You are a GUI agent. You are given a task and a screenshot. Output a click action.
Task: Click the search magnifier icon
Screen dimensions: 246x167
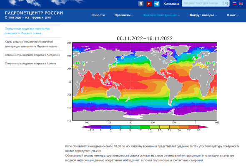point(226,3)
